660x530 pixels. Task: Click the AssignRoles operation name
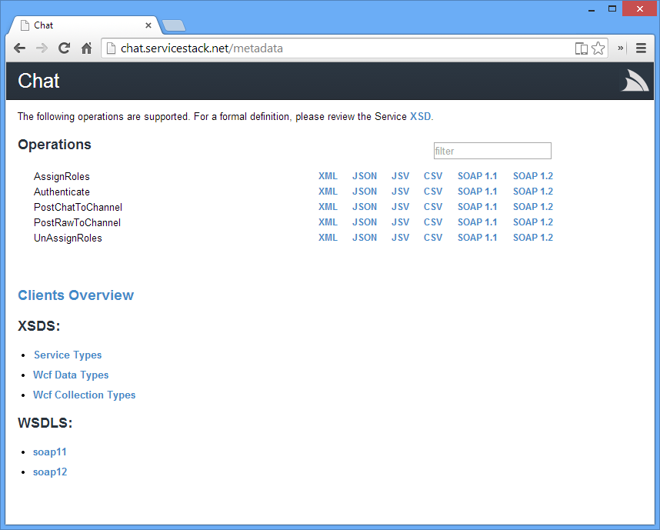[x=62, y=176]
